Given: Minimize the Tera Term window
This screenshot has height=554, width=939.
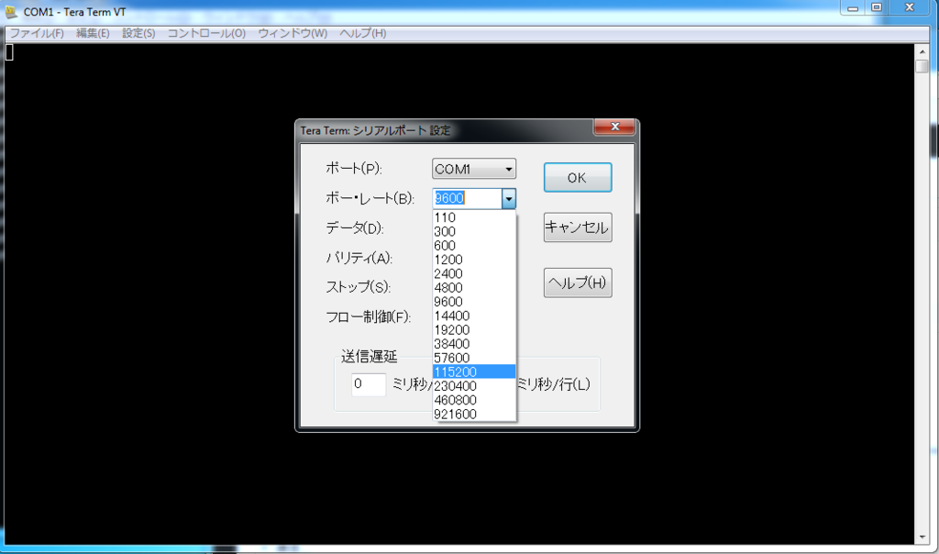Looking at the screenshot, I should click(853, 7).
